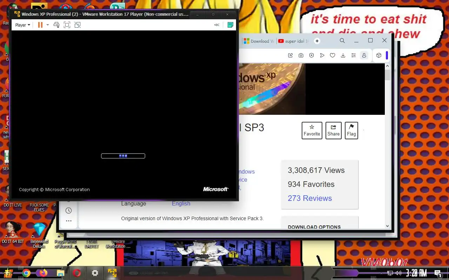Open Settings gear from the taskbar
The image size is (449, 280).
95,273
